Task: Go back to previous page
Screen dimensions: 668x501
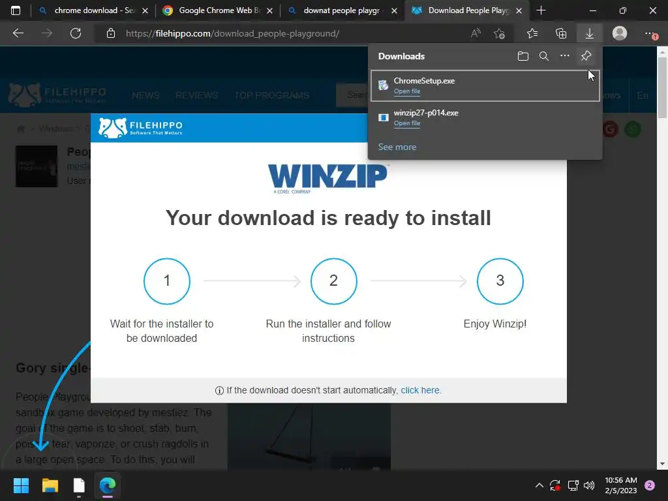Action: (x=18, y=33)
